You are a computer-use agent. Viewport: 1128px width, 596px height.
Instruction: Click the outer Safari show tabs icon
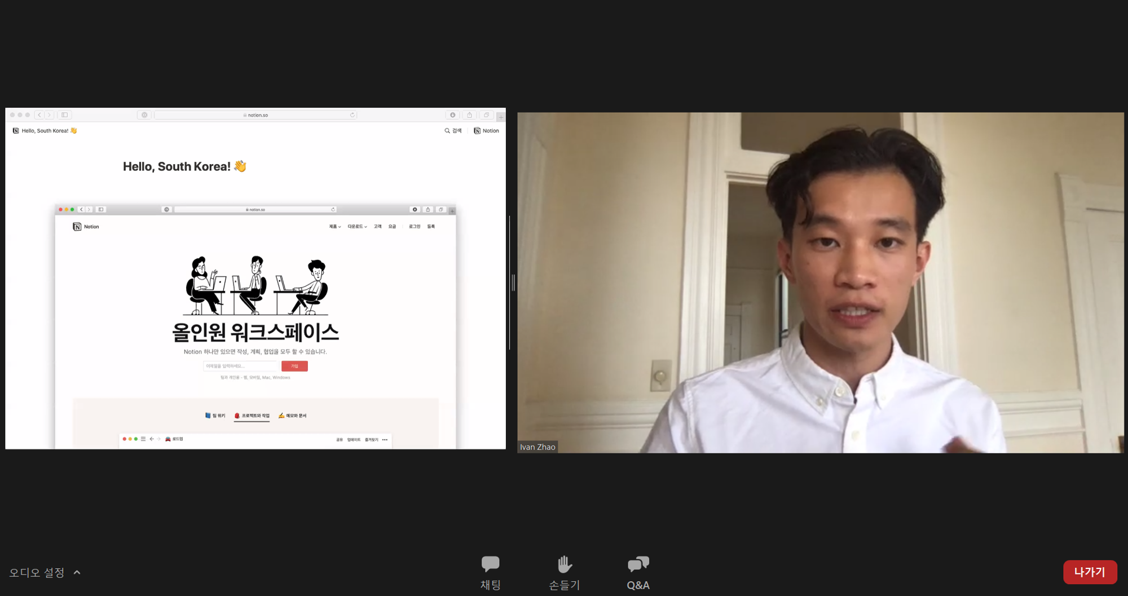click(486, 115)
